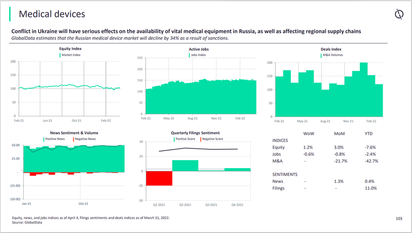Screen dimensions: 412x233
Task: Select the Medical devices slide title
Action: 51,14
